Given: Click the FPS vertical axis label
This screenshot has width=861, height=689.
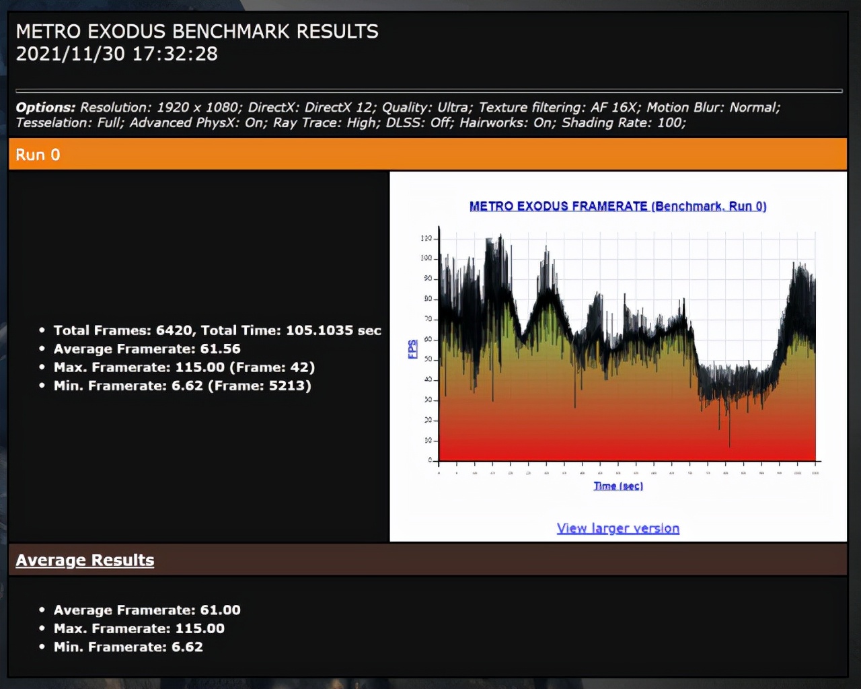Looking at the screenshot, I should pyautogui.click(x=412, y=349).
